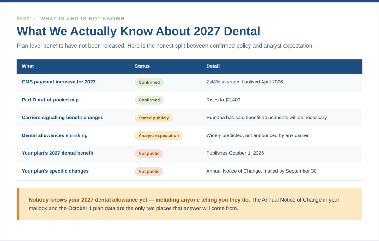Viewport: 379px width, 241px height.
Task: Click the 'Stated publicly' status badge
Action: [154, 118]
